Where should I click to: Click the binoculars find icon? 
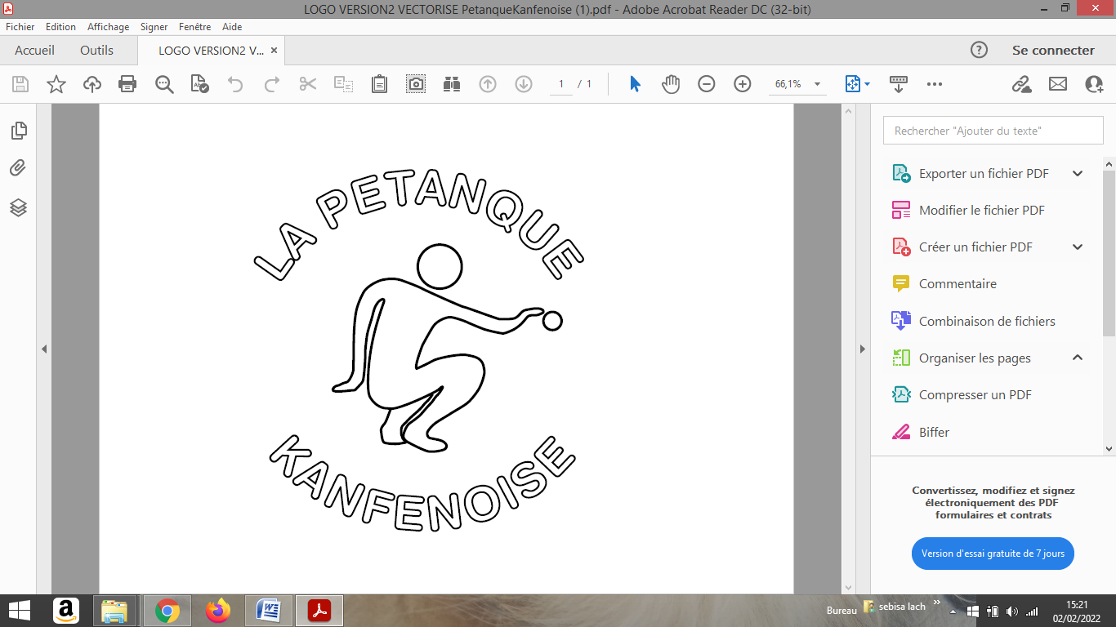click(x=452, y=84)
